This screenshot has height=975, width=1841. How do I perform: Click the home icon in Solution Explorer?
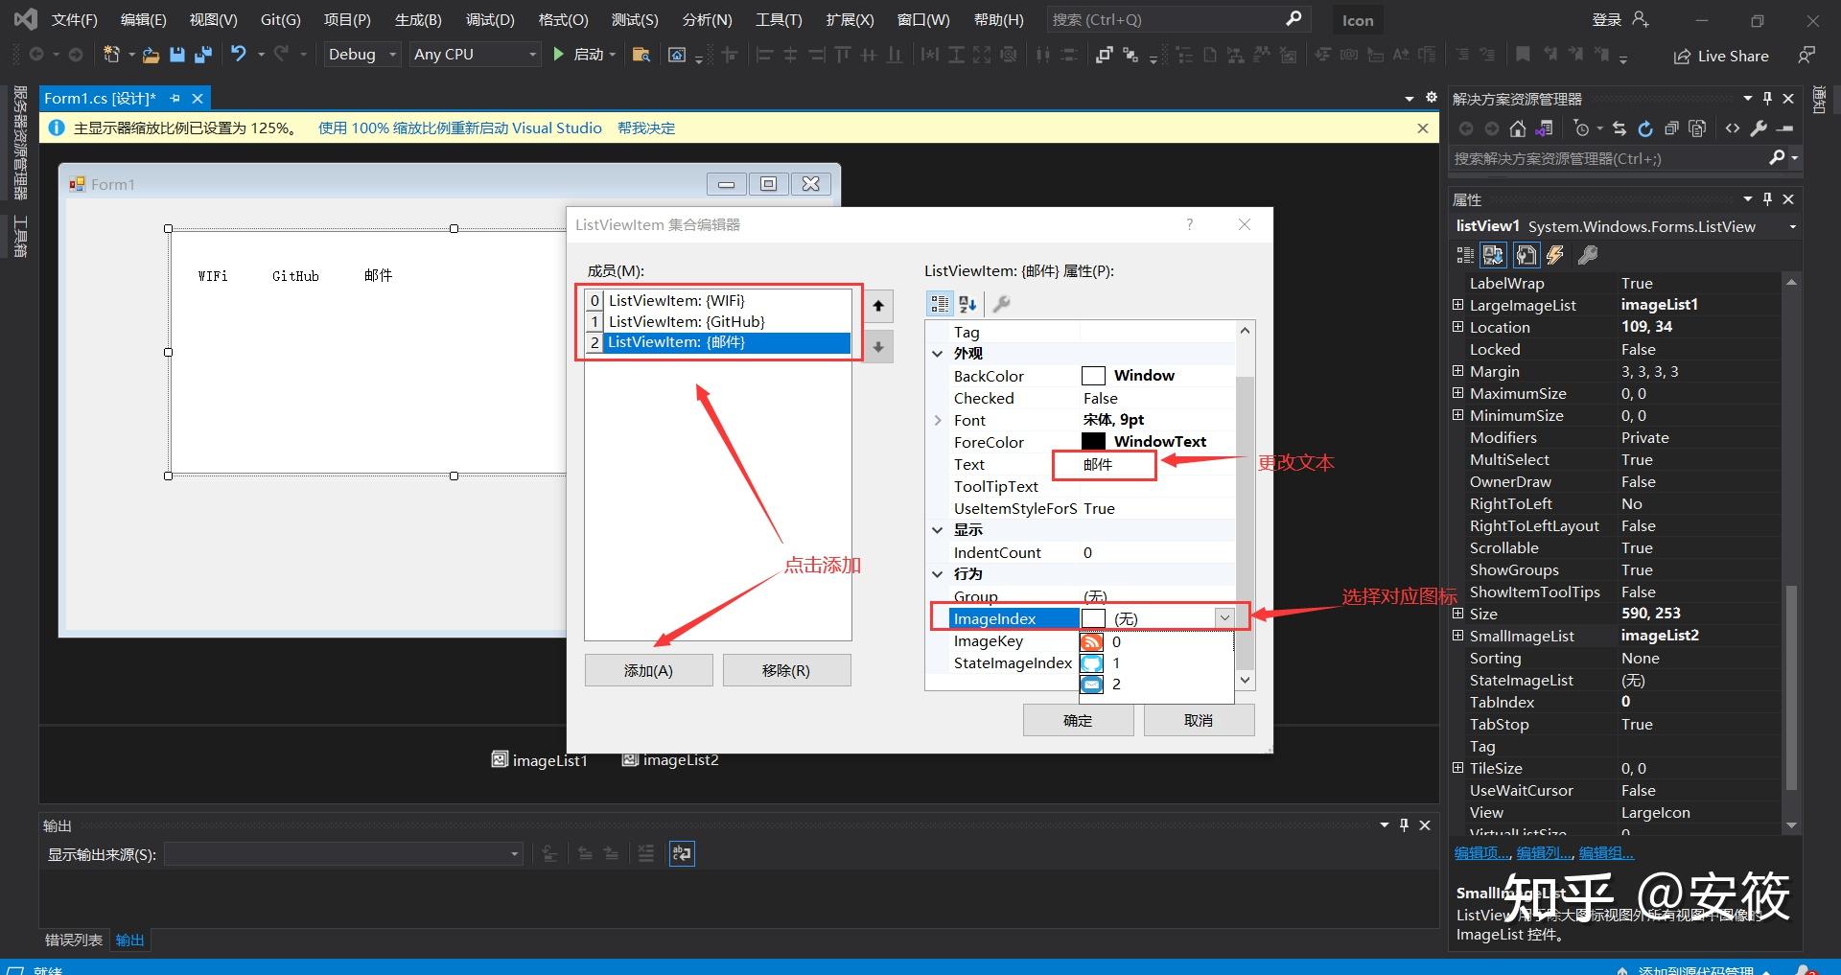(x=1517, y=128)
